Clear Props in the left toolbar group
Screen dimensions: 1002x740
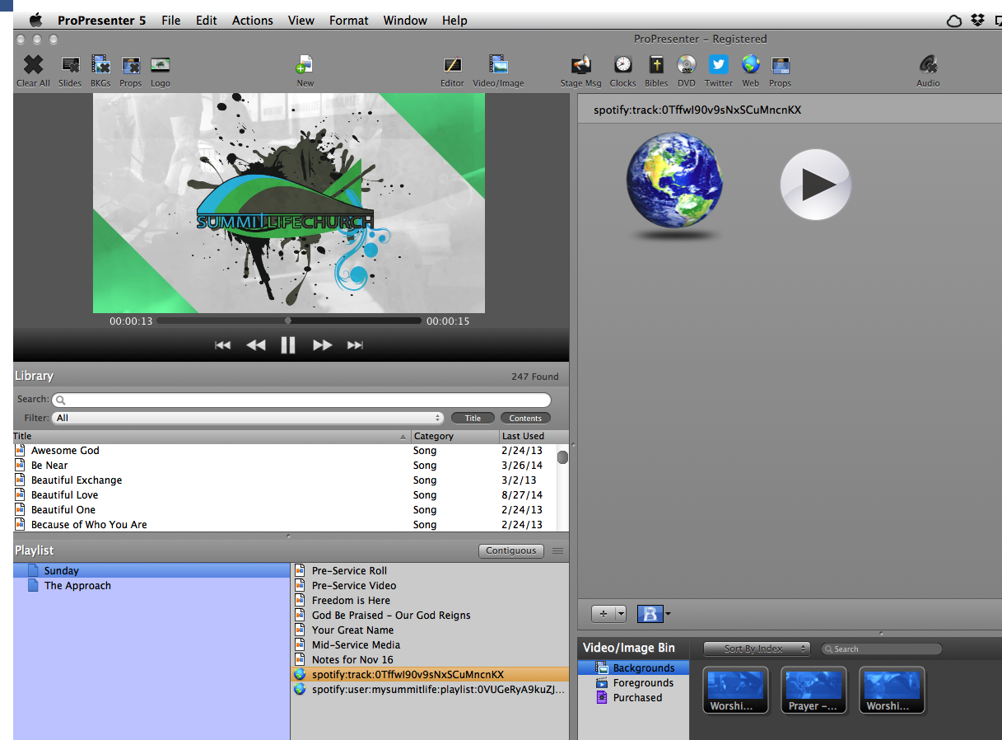pos(130,65)
